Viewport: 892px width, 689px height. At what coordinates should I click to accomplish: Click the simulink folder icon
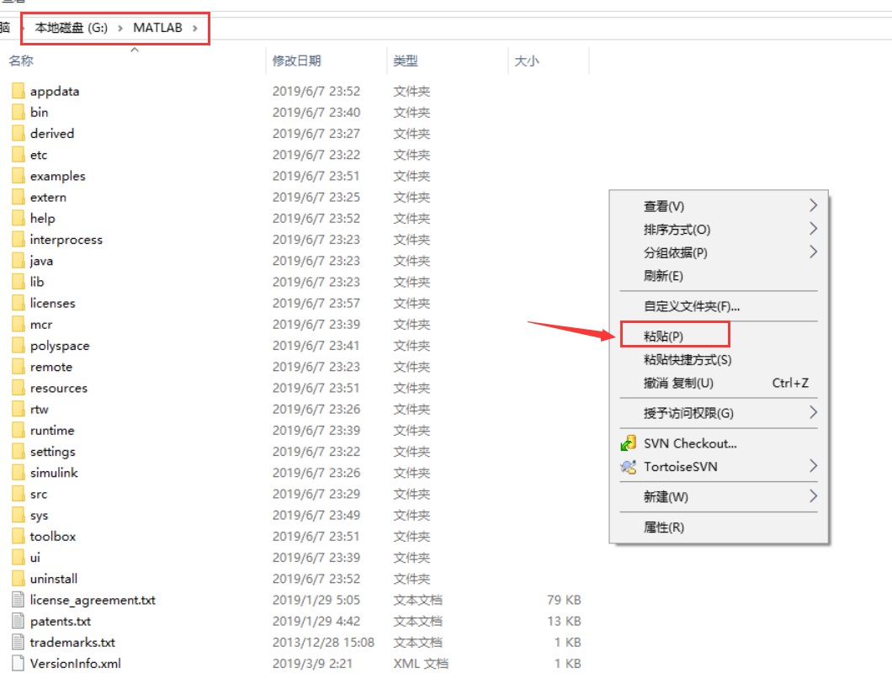(x=19, y=473)
